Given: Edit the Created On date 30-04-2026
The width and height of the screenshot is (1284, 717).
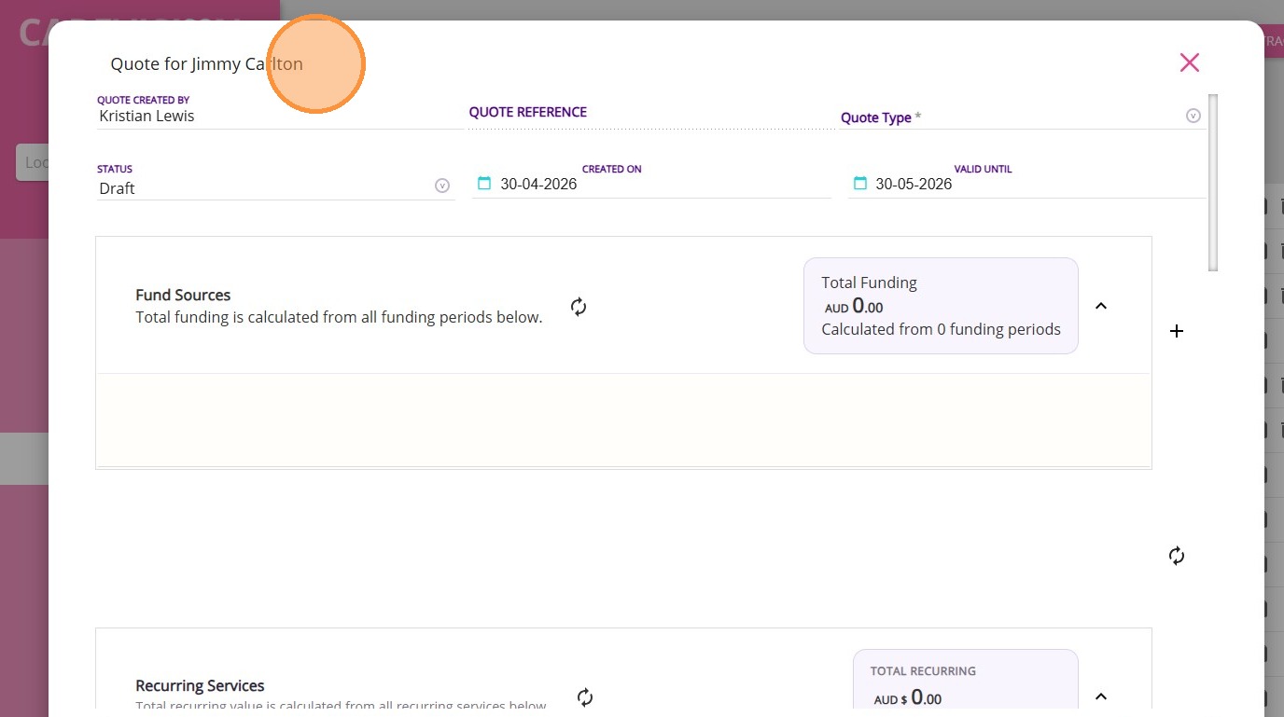Looking at the screenshot, I should tap(539, 185).
